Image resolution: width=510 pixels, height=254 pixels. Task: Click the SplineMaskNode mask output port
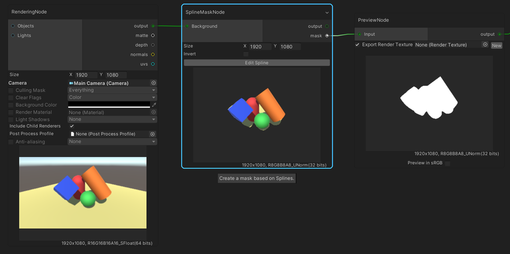click(x=327, y=36)
